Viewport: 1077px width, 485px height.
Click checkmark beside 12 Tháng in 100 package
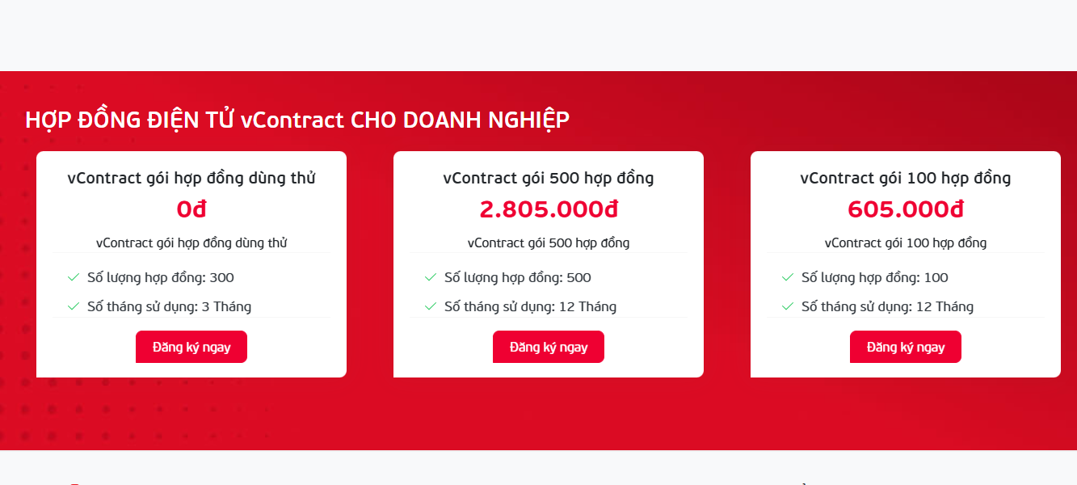pos(787,306)
